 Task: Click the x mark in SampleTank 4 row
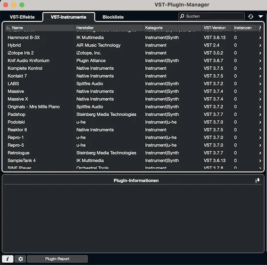tap(260, 161)
